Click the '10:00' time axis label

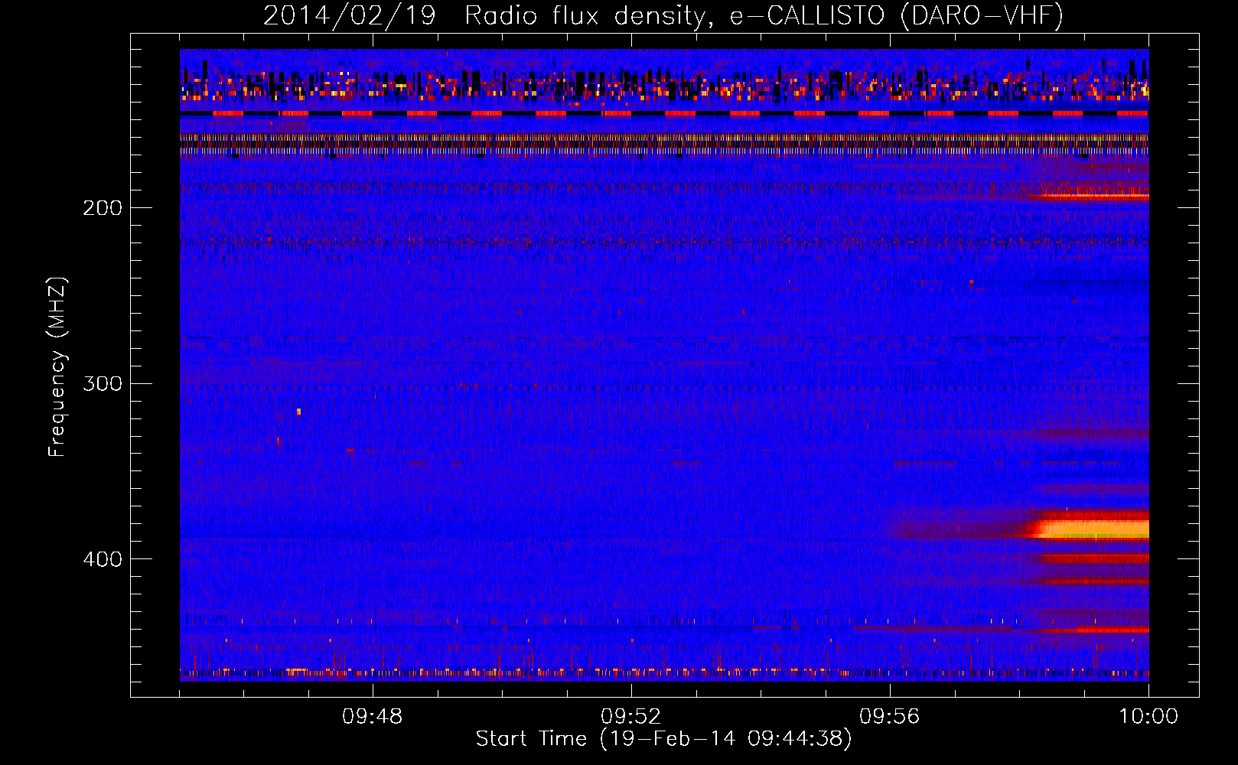1148,717
